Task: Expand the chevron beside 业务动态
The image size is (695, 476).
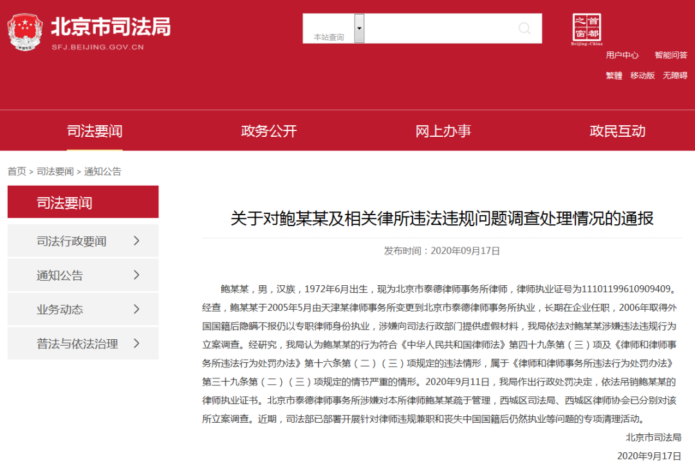Action: point(136,309)
